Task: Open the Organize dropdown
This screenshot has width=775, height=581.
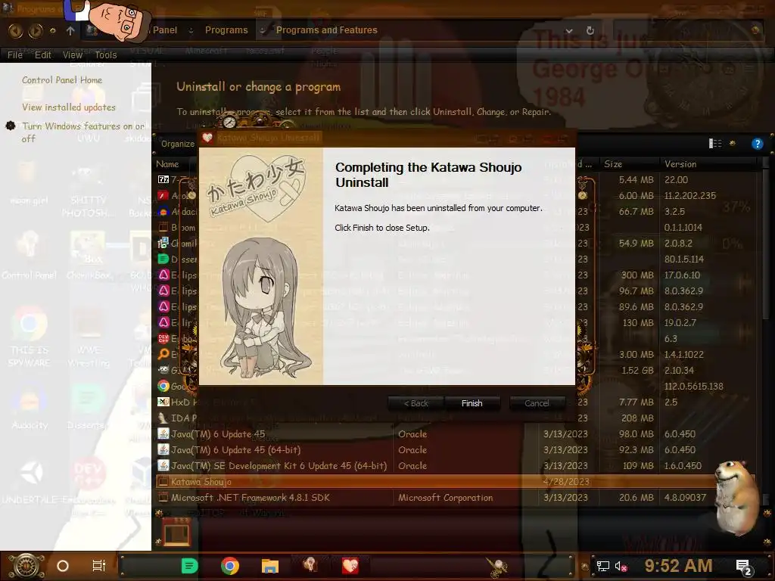Action: click(177, 144)
